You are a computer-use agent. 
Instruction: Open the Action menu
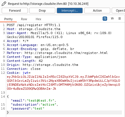(x=97, y=11)
